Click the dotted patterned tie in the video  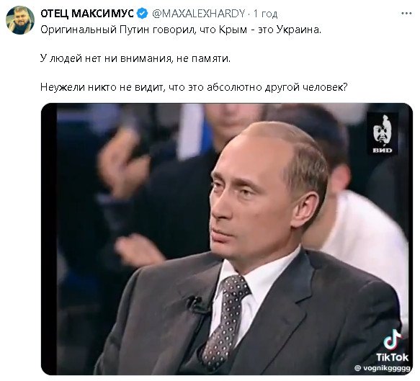pos(225,320)
